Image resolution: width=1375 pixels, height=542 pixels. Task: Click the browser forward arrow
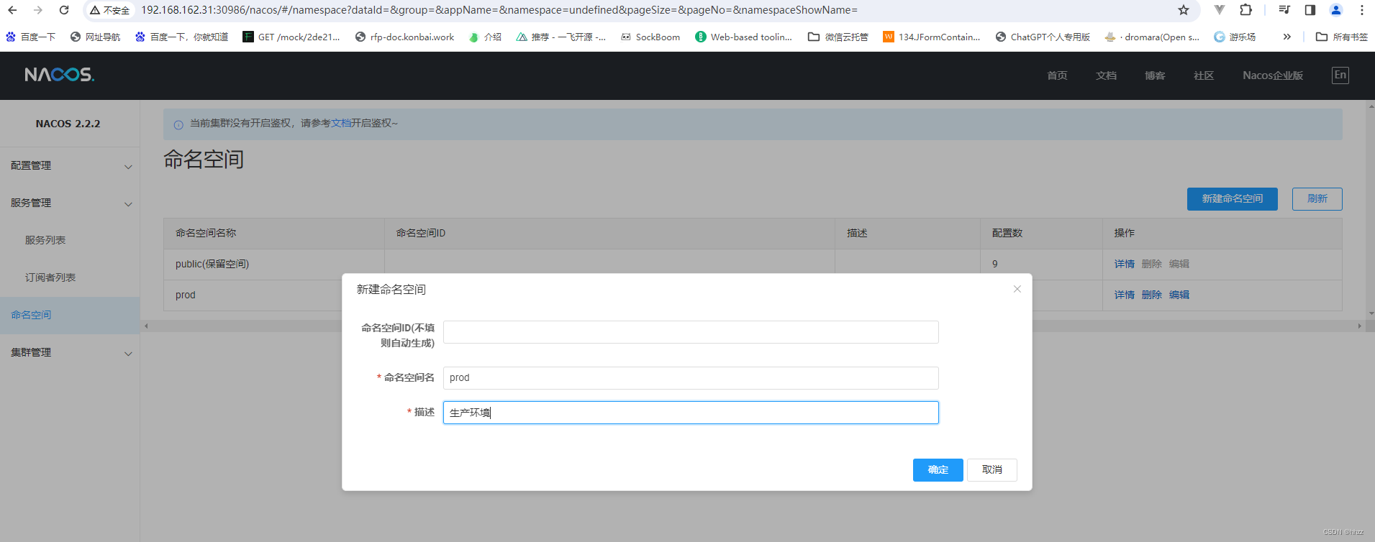[x=38, y=10]
